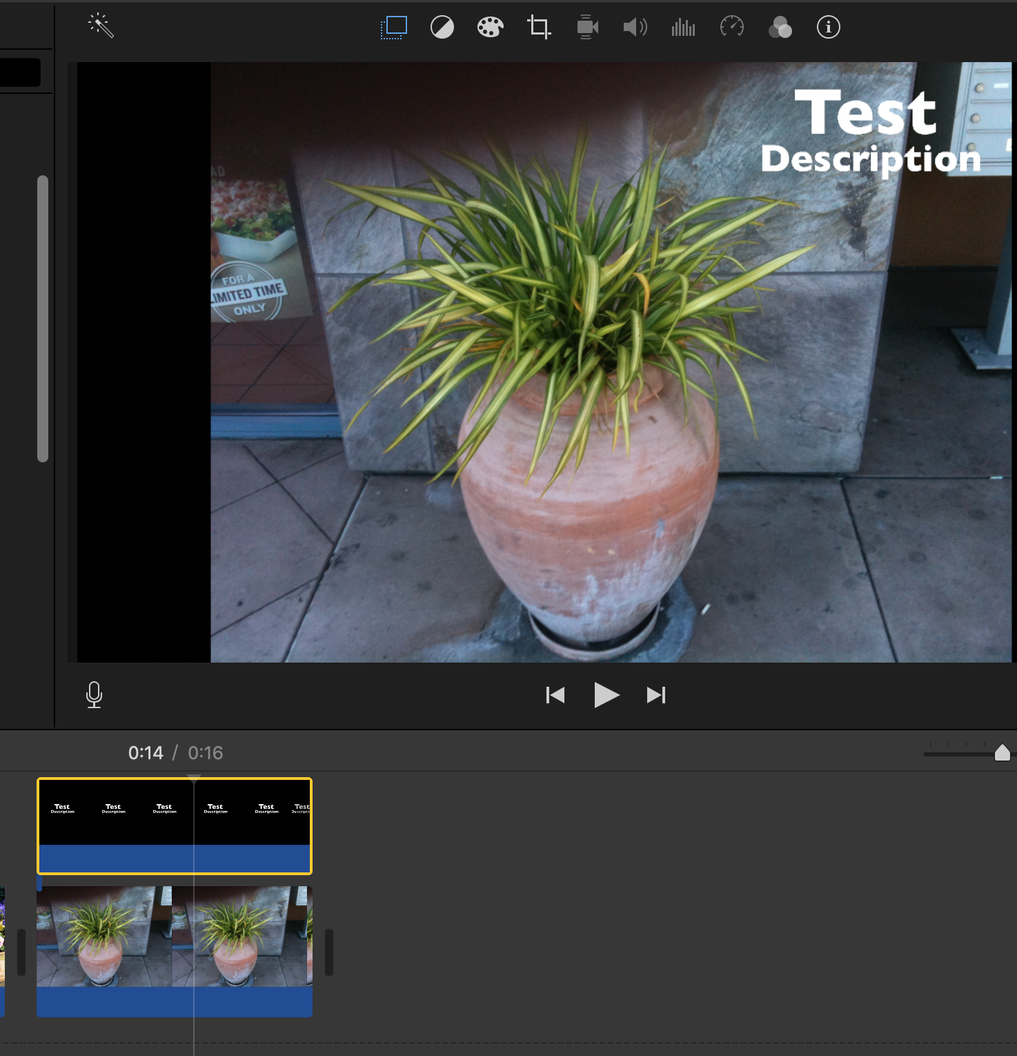Open the video overlay settings icon

click(x=394, y=28)
